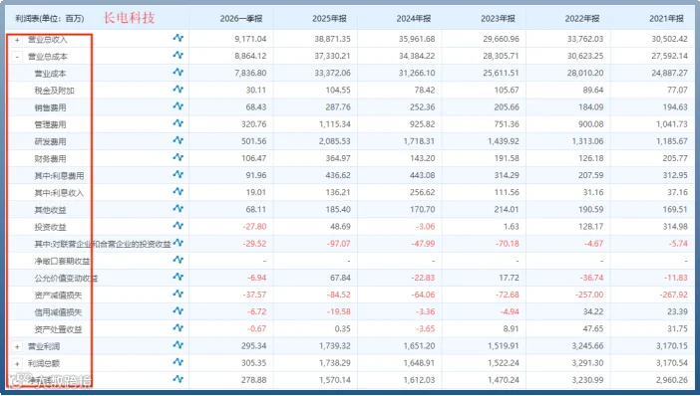Open trend chart icon for 营业总收入 row
The height and width of the screenshot is (396, 700).
178,38
